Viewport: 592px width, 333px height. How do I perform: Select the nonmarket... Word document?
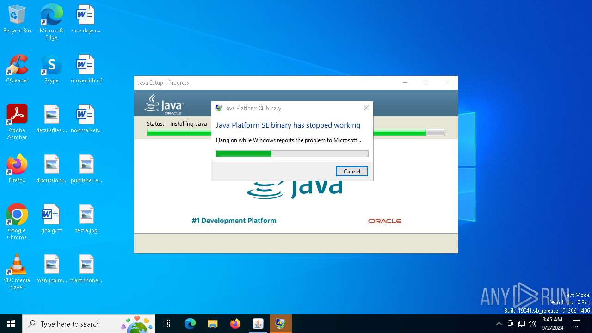pyautogui.click(x=86, y=119)
